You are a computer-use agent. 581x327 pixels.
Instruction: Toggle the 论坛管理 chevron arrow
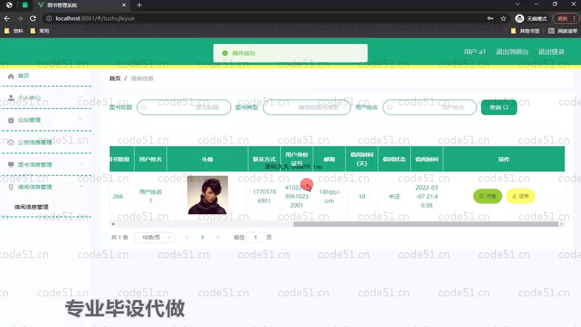[80, 119]
